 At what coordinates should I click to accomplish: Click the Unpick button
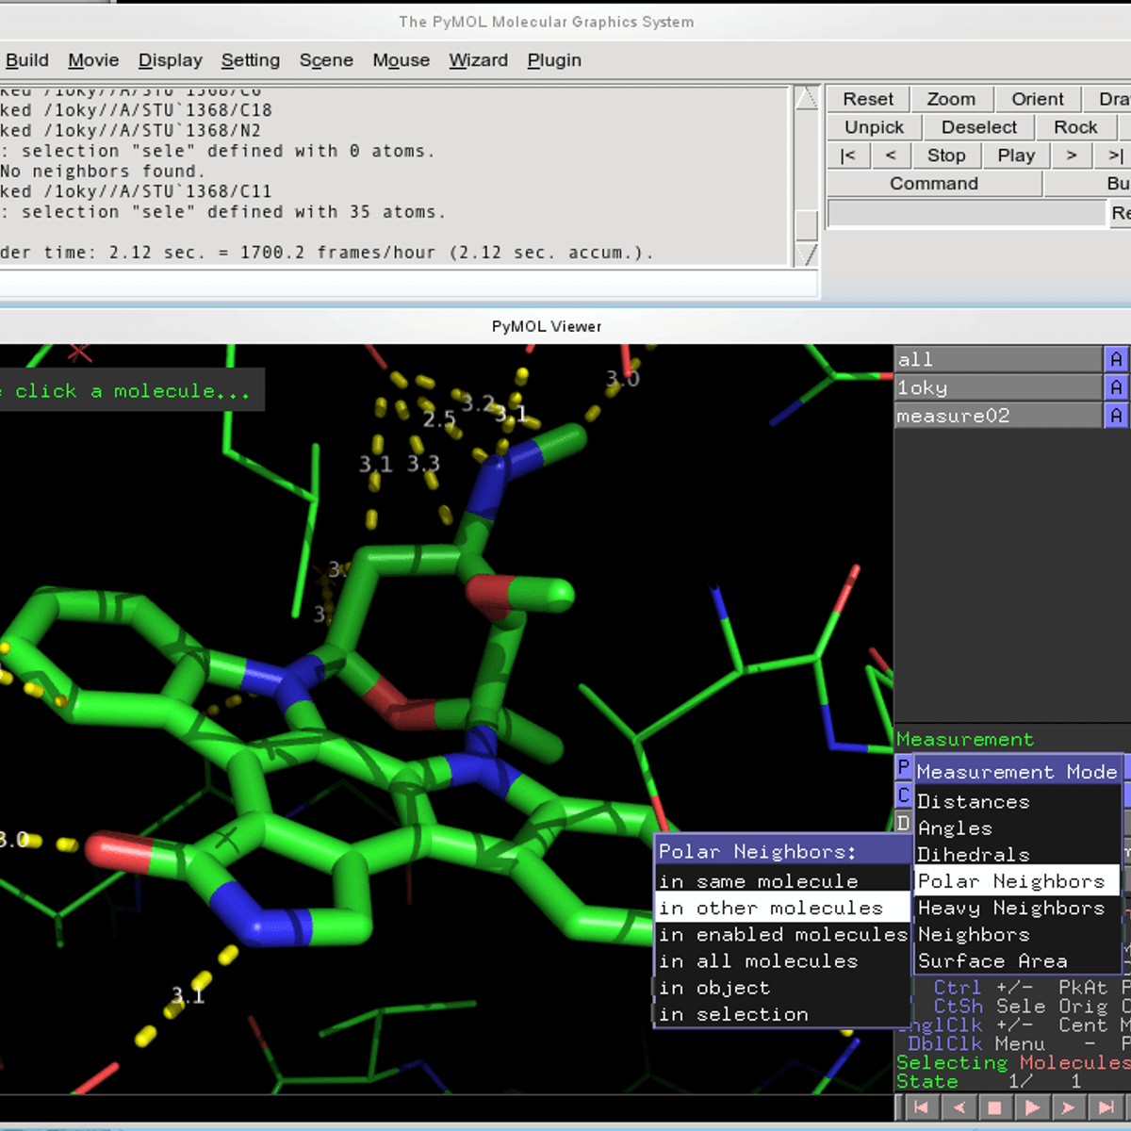point(874,127)
